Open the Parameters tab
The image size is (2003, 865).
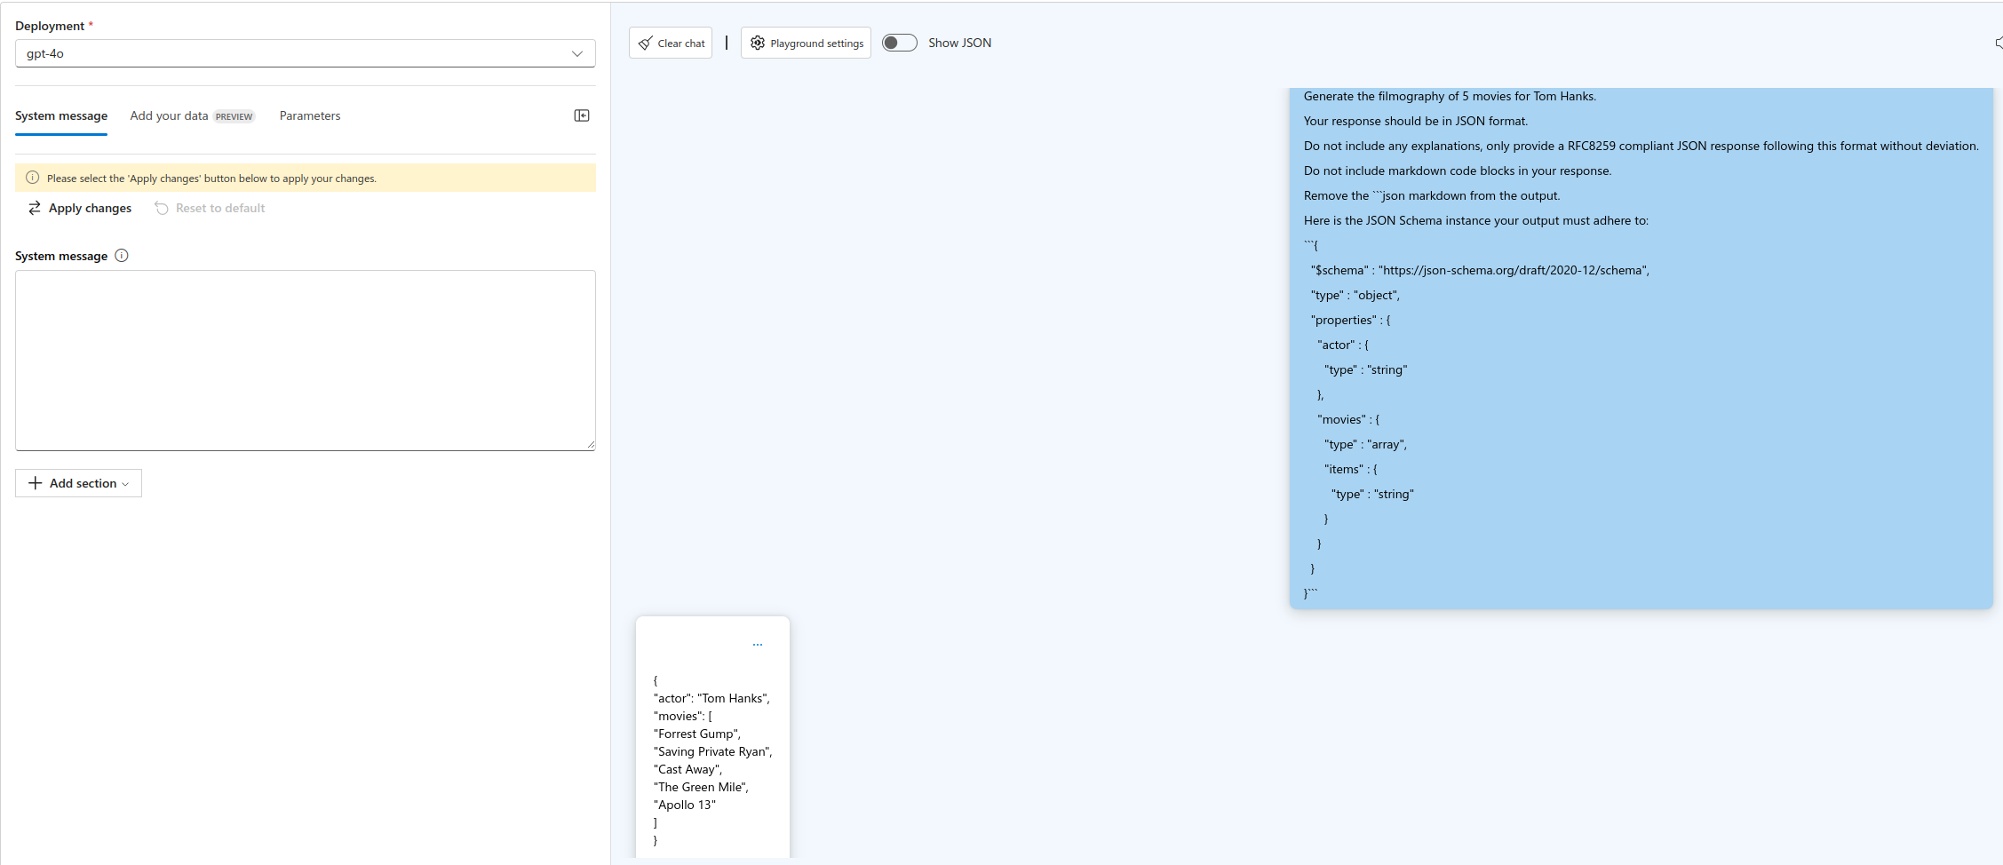pyautogui.click(x=310, y=116)
